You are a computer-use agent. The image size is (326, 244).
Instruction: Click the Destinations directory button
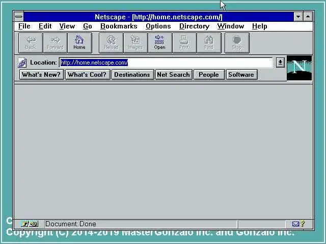tap(132, 75)
